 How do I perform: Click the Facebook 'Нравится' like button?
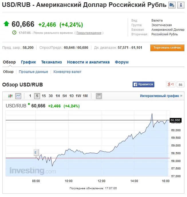143,84
